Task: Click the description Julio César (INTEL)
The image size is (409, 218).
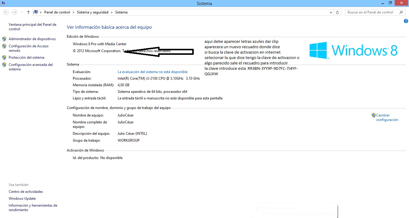Action: pyautogui.click(x=132, y=134)
